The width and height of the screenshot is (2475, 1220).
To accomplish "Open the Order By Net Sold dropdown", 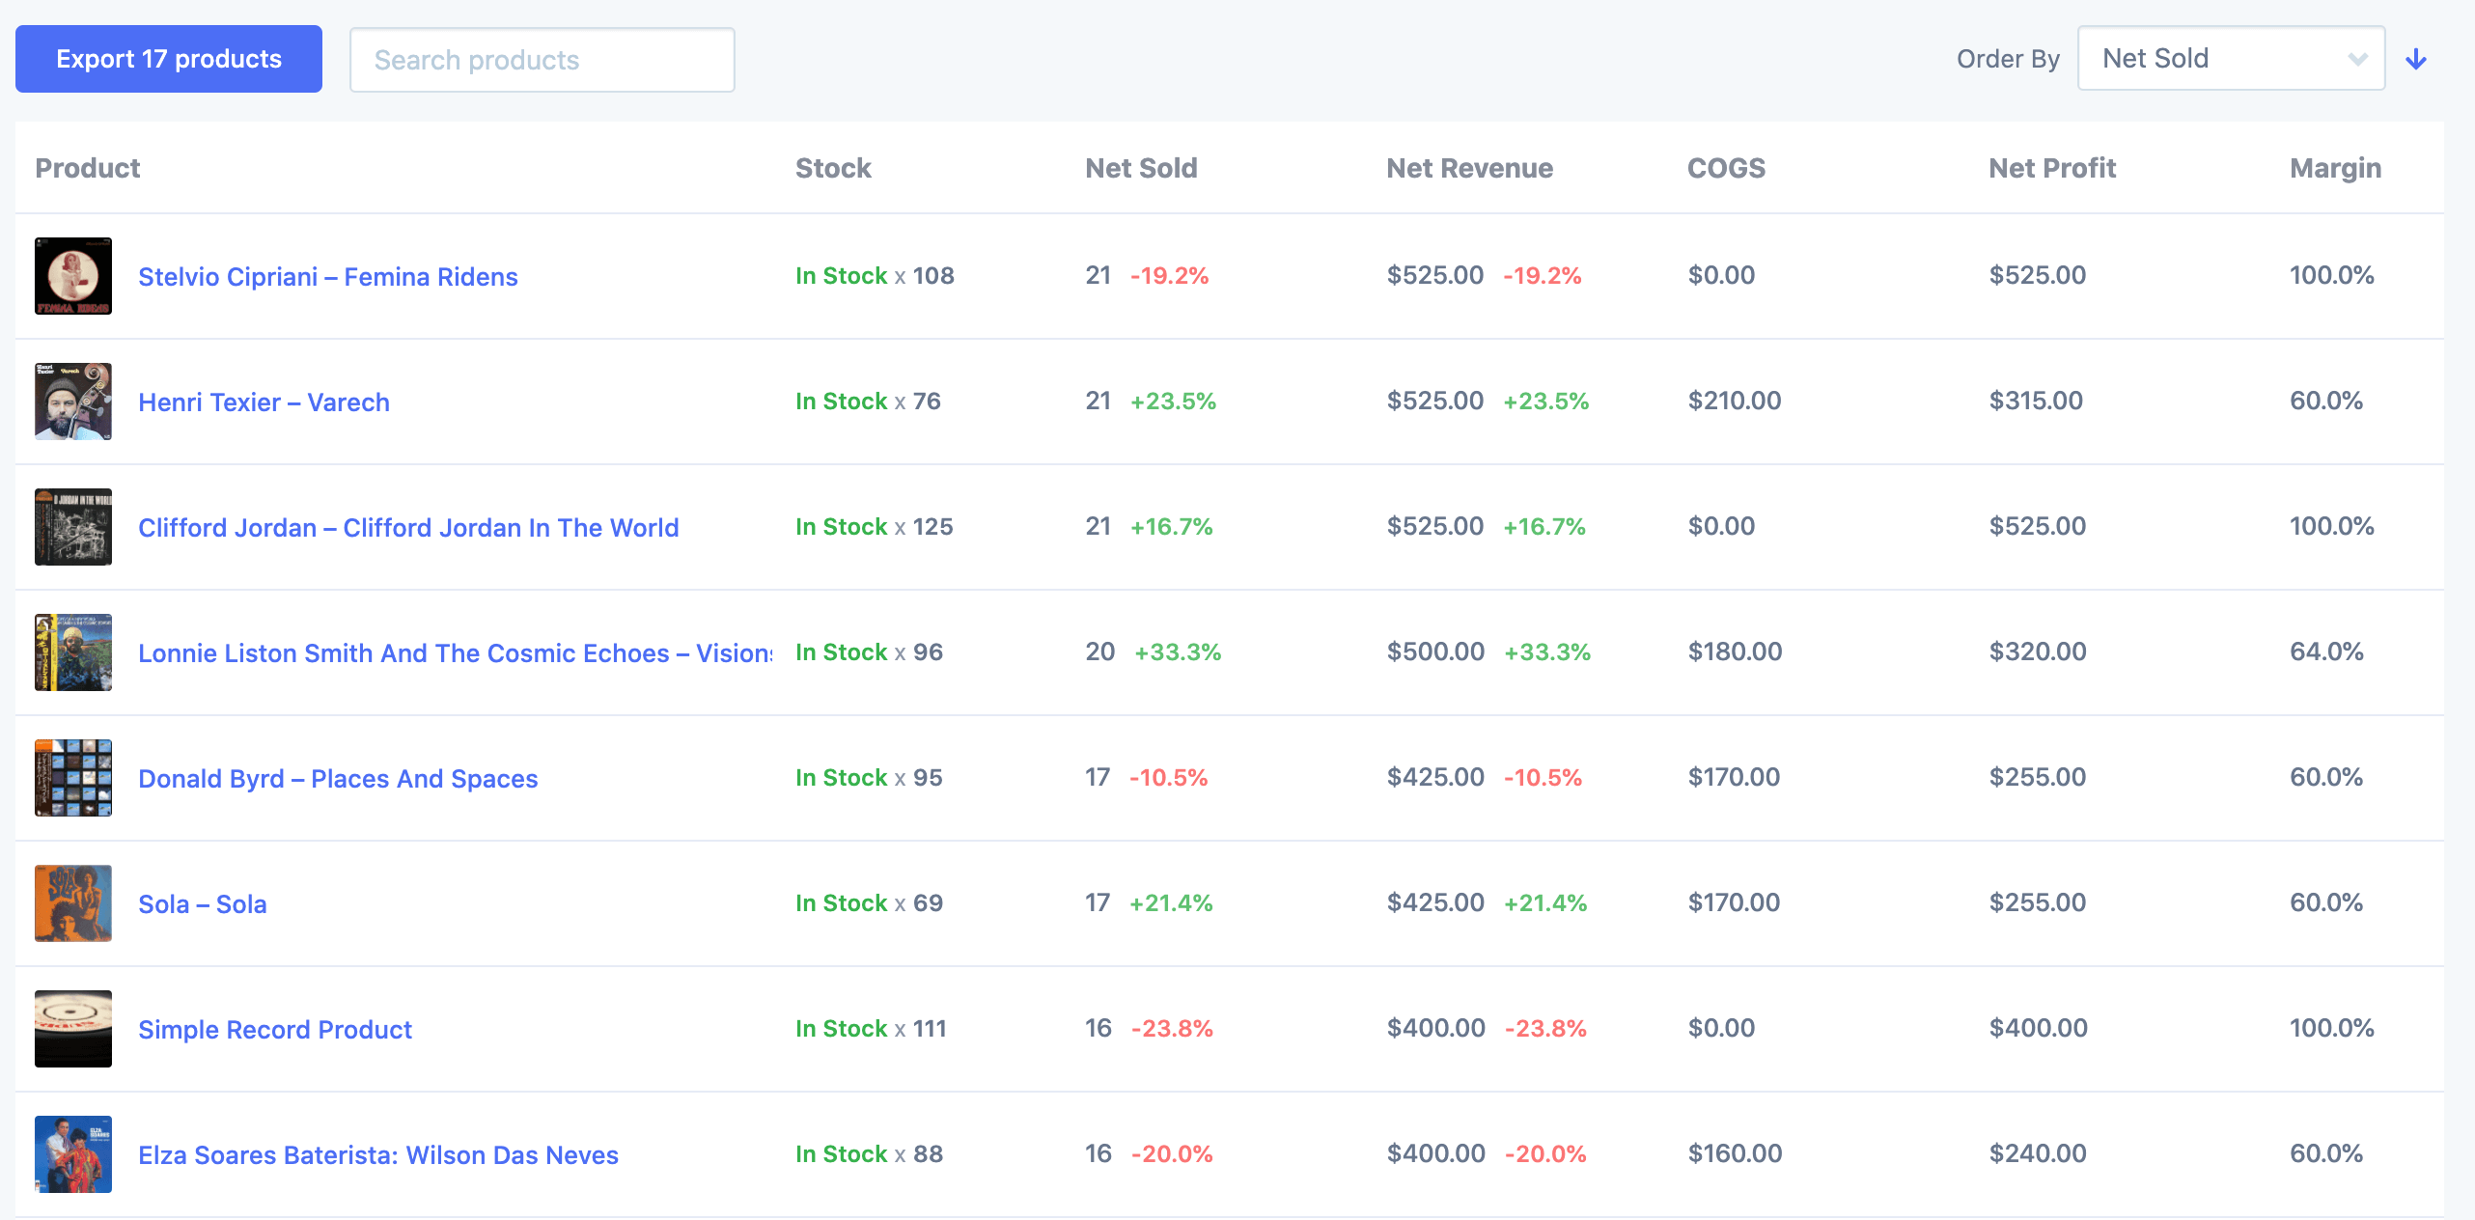I will (2230, 59).
